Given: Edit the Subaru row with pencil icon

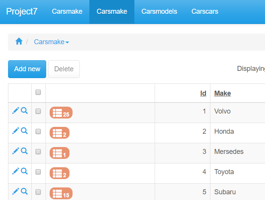Looking at the screenshot, I should tap(16, 191).
